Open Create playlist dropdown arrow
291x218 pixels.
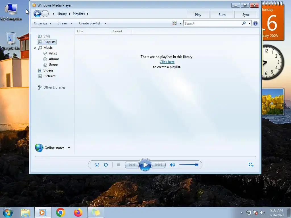point(105,23)
